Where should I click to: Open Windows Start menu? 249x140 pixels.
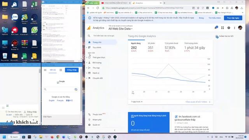[x=4, y=137]
